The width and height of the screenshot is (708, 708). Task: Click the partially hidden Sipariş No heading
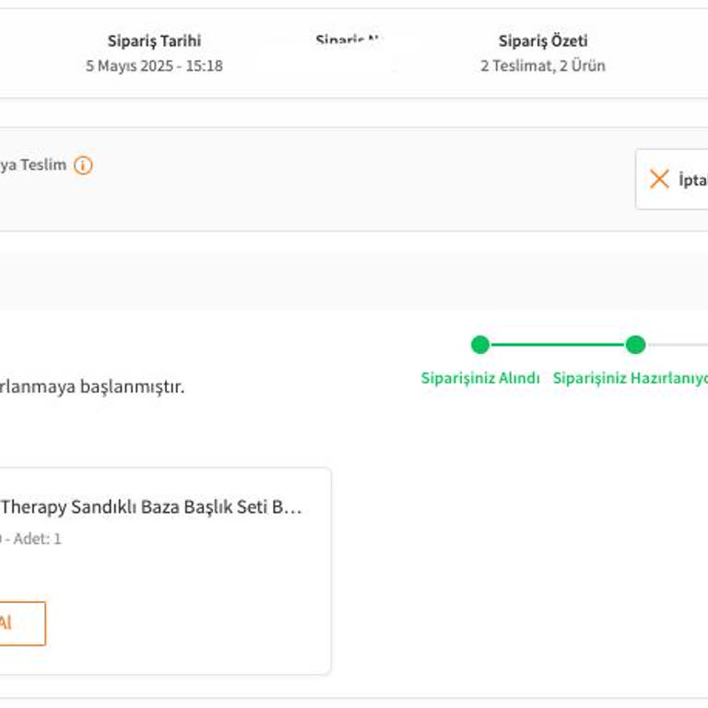348,41
